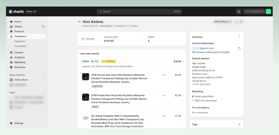This screenshot has height=135, width=279.
Task: Go back using the left arrow
Action: 79,22
